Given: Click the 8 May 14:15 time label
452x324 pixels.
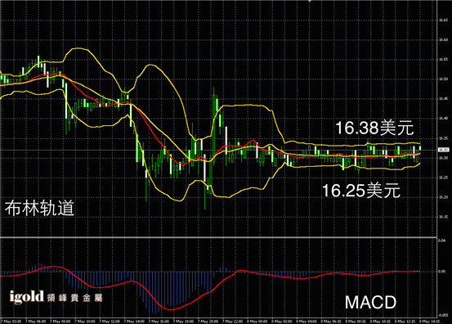Looking at the screenshot, I should pyautogui.click(x=429, y=321).
